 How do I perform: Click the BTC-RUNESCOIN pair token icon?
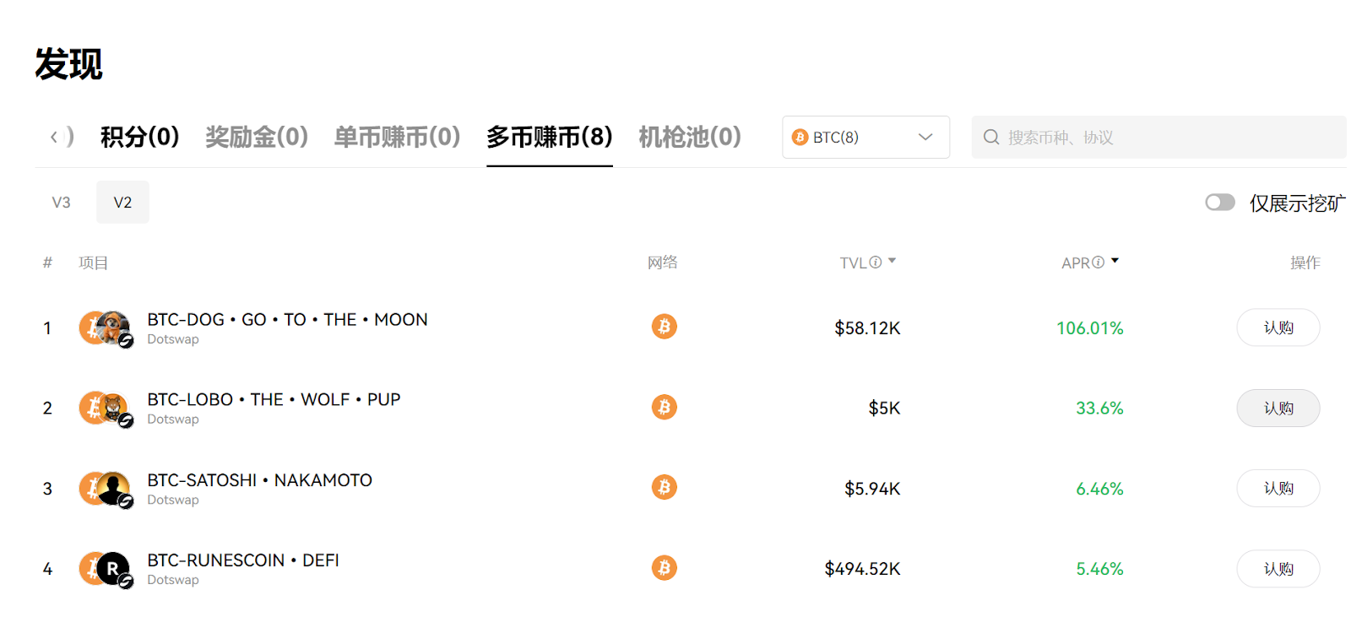(x=105, y=569)
